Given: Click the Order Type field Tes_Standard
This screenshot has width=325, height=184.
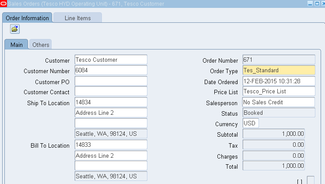Looking at the screenshot, I should coord(279,70).
